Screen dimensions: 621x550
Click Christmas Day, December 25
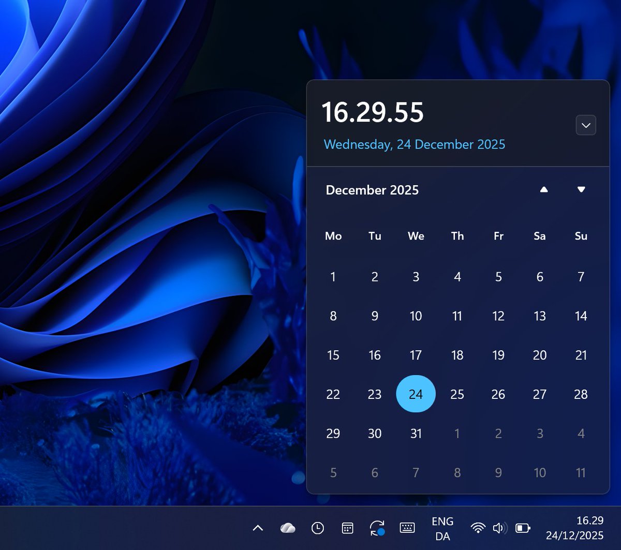pos(457,394)
